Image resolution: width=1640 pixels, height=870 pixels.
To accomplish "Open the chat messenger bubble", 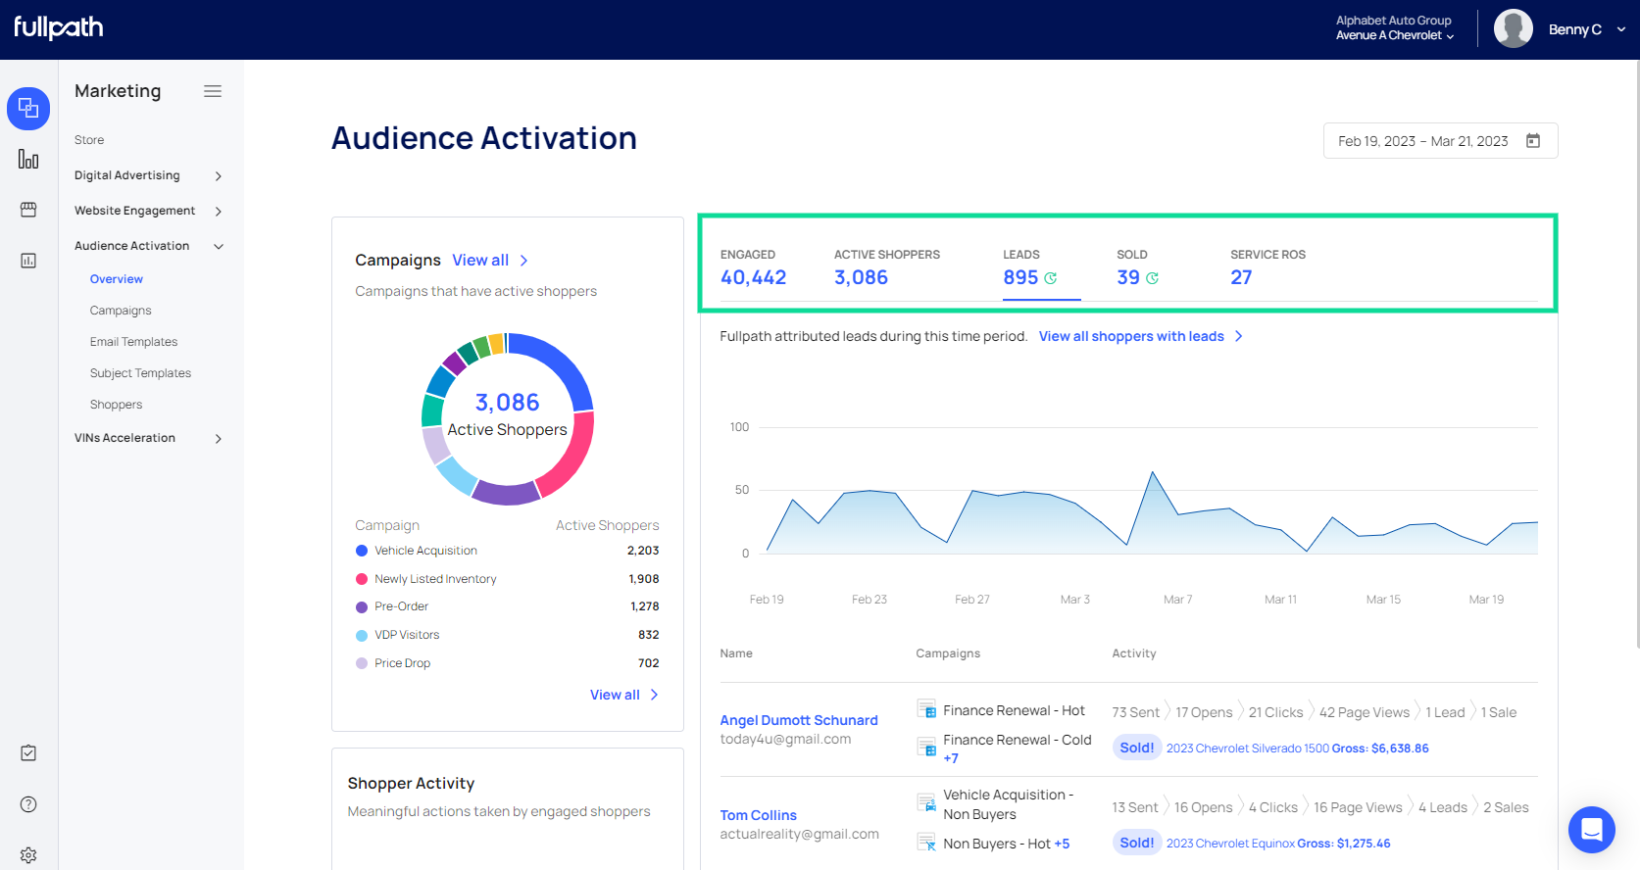I will [1591, 830].
